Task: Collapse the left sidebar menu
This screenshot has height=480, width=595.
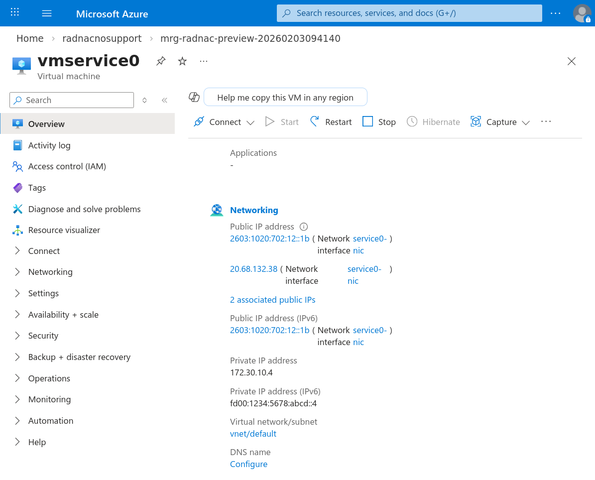Action: click(x=164, y=100)
